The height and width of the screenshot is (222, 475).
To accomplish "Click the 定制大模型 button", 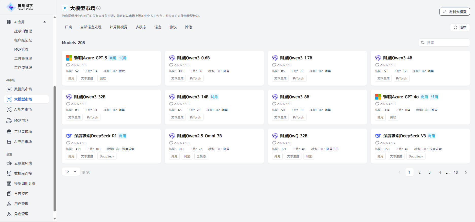I will (455, 12).
